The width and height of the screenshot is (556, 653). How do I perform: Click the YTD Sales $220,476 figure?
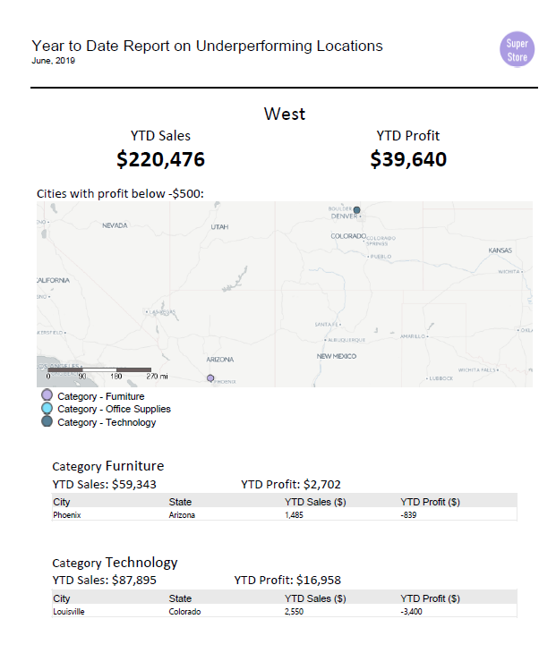160,159
